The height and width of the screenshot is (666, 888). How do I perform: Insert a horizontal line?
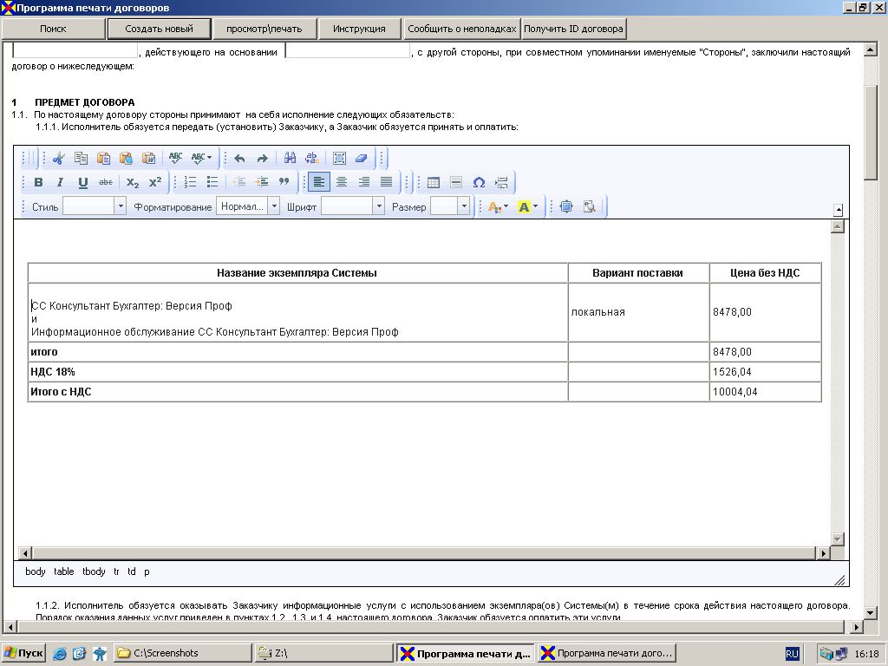pyautogui.click(x=456, y=182)
